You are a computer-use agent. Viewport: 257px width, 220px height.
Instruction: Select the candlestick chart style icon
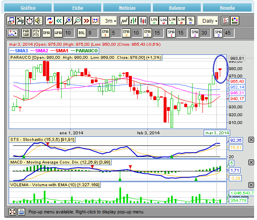click(x=143, y=21)
